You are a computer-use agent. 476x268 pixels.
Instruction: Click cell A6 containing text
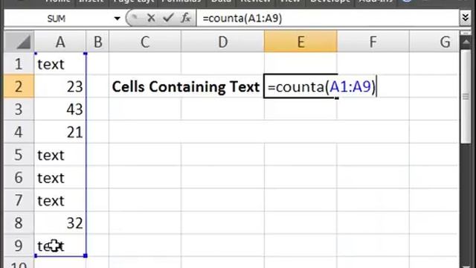(60, 177)
